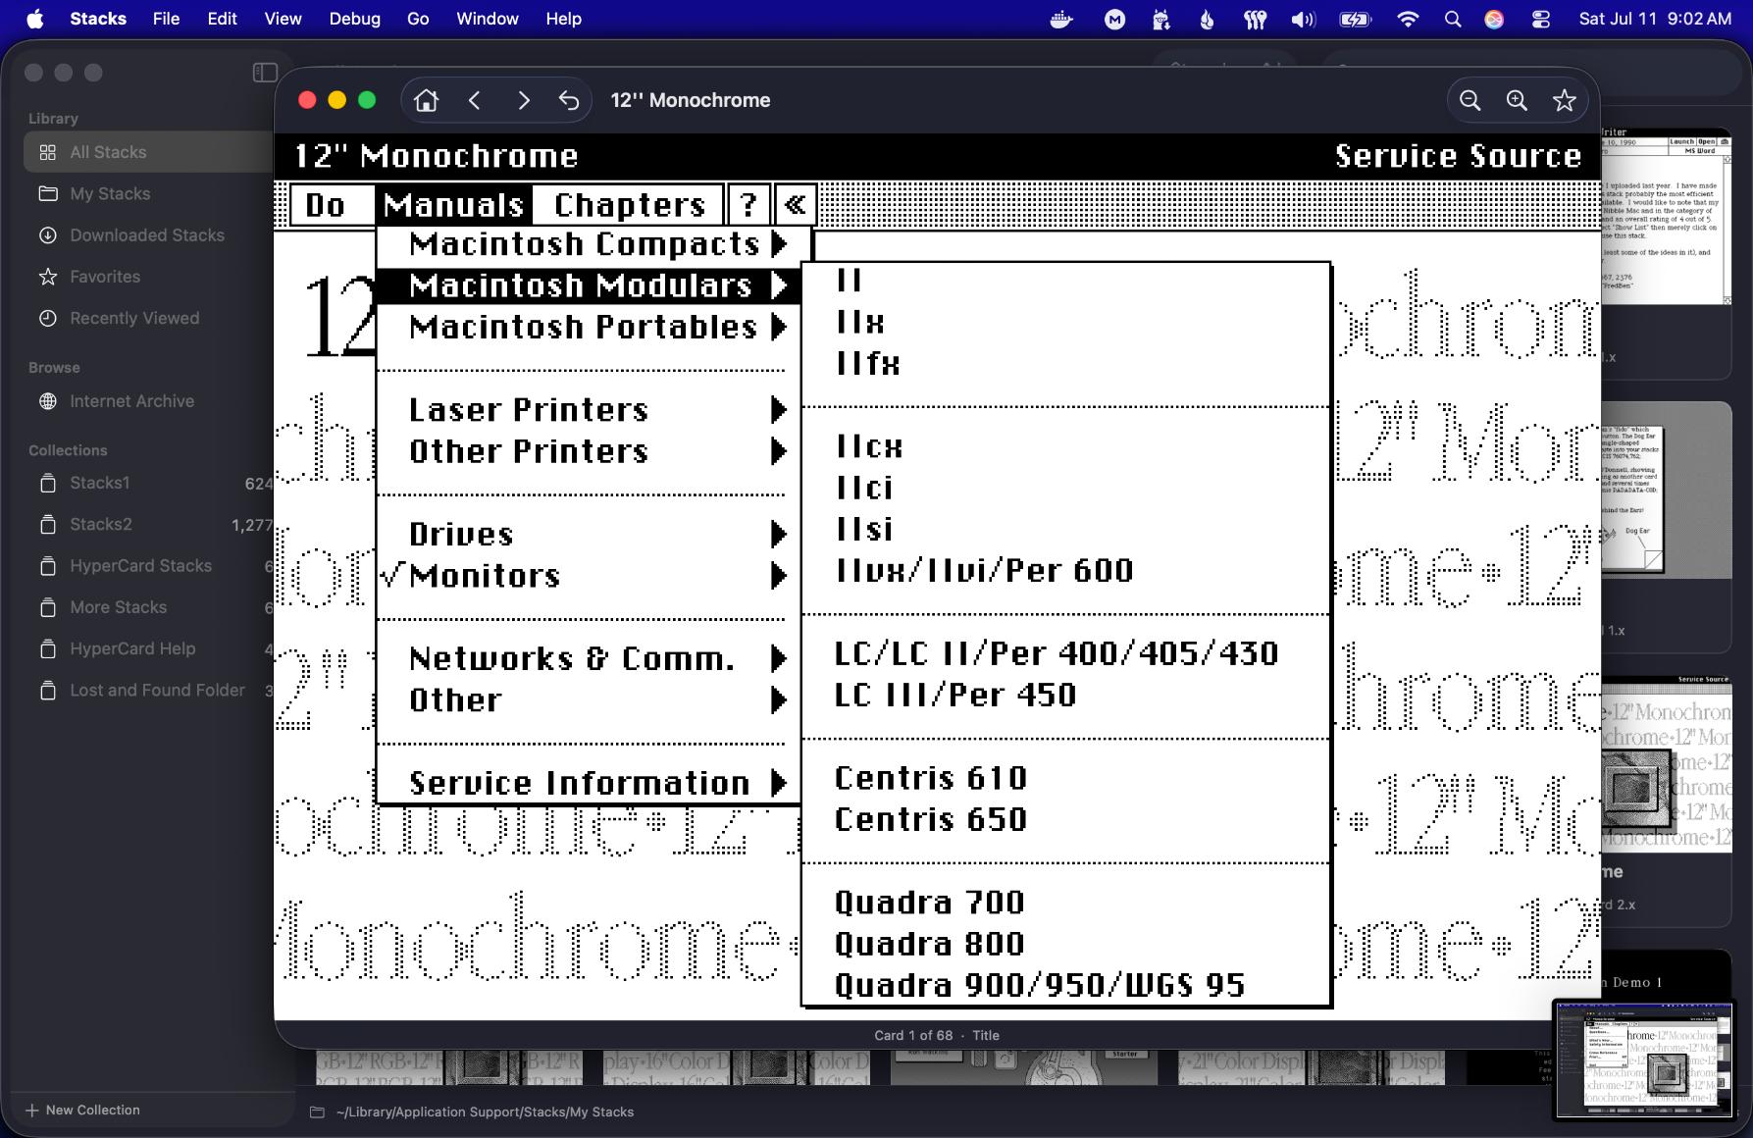Select IIvx/IIvi/Per 600 entry
The width and height of the screenshot is (1753, 1138).
click(1066, 571)
